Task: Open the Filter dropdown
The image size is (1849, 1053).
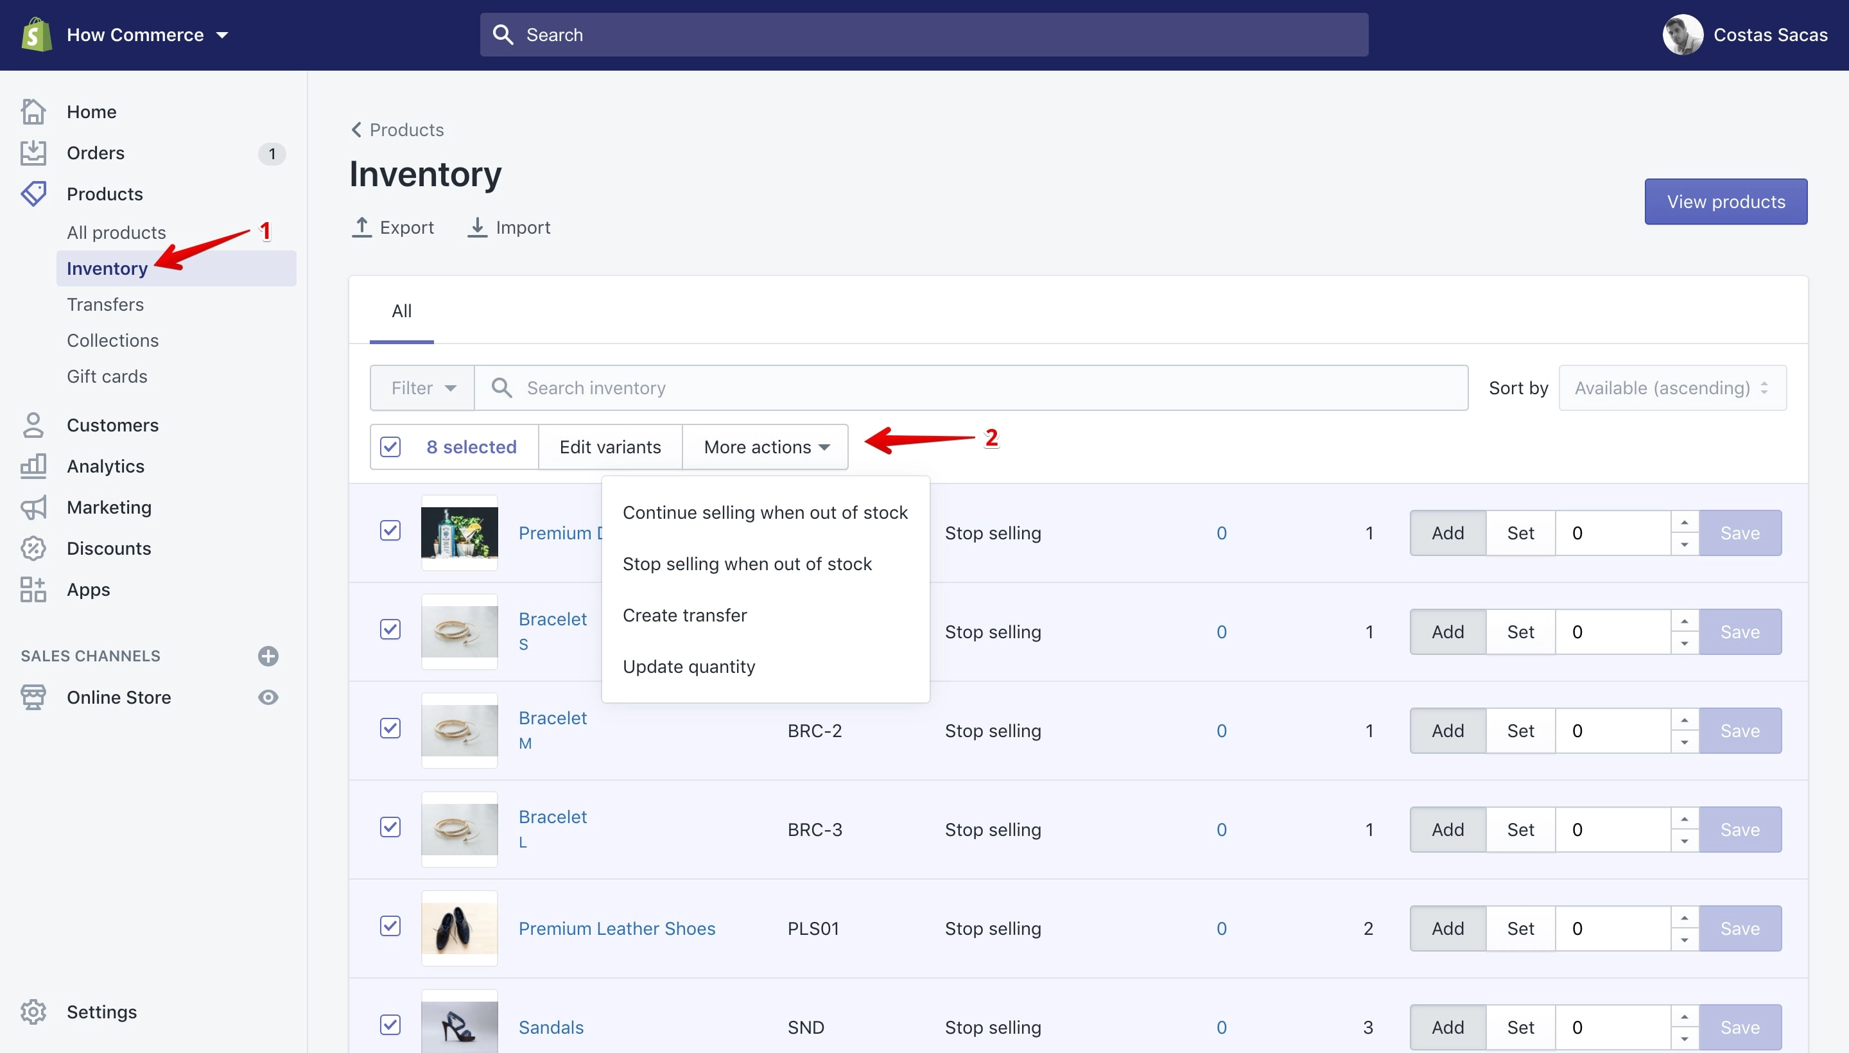Action: (422, 388)
